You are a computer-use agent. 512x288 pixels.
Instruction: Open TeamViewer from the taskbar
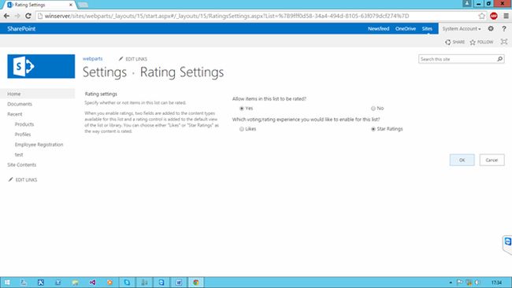tap(161, 282)
